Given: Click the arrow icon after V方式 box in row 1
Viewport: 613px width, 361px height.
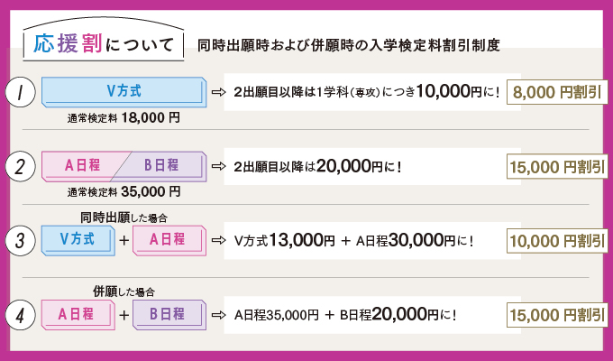Looking at the screenshot, I should coord(218,92).
